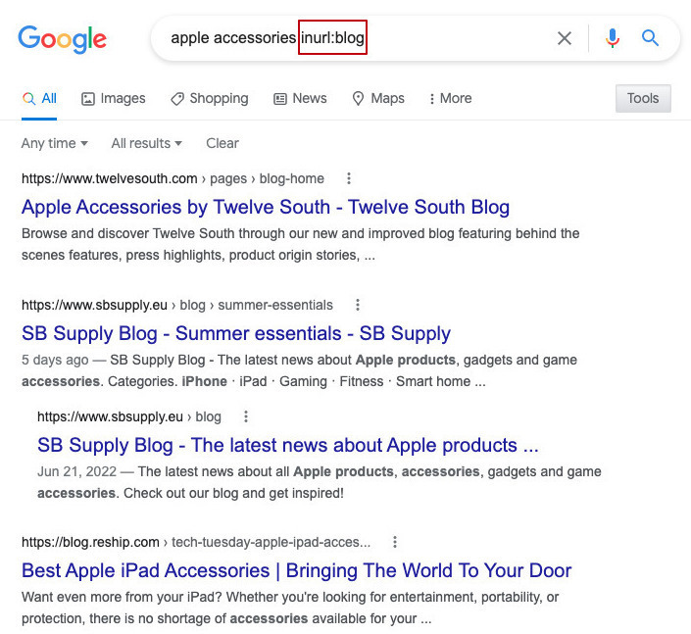Switch to the Images tab
This screenshot has height=634, width=691.
[x=114, y=98]
